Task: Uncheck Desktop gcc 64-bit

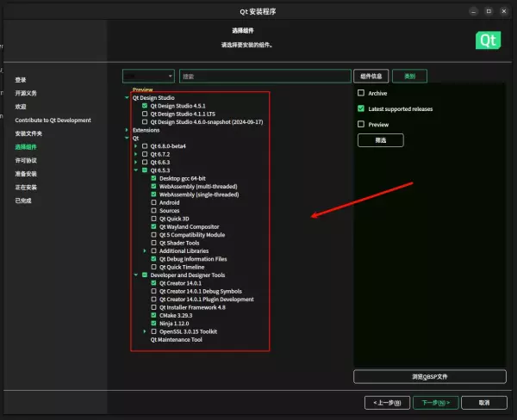Action: pos(153,178)
